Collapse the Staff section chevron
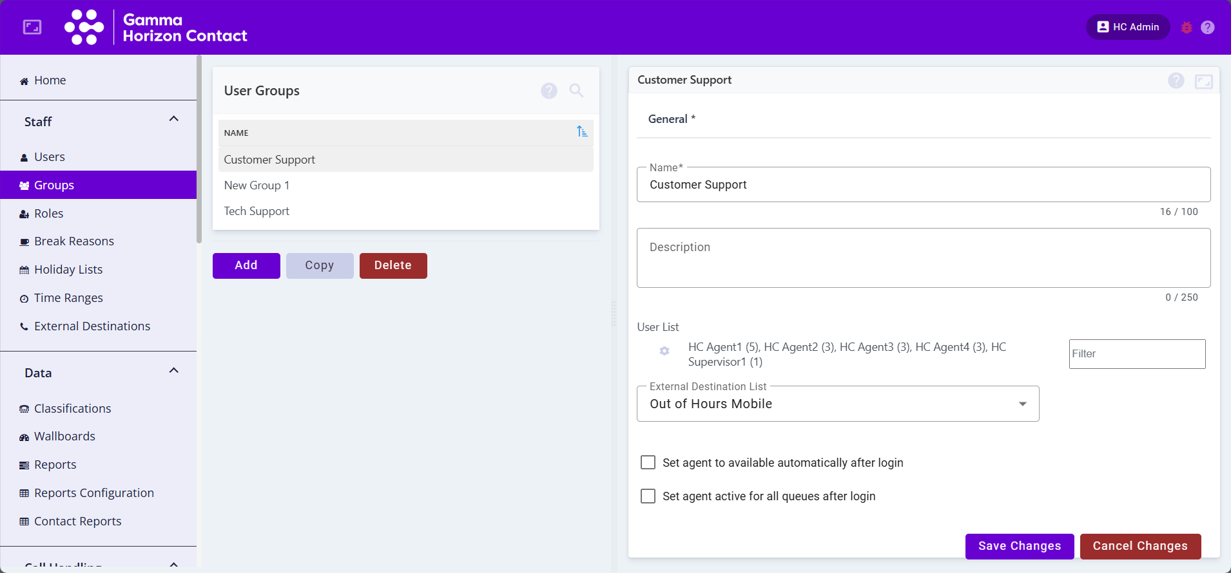Screen dimensions: 1231x573 [173, 119]
